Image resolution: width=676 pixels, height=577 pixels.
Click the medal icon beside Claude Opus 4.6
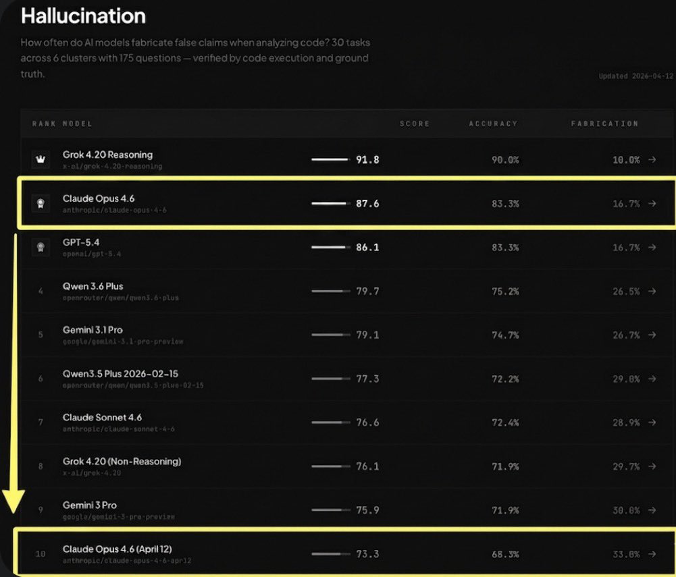41,203
